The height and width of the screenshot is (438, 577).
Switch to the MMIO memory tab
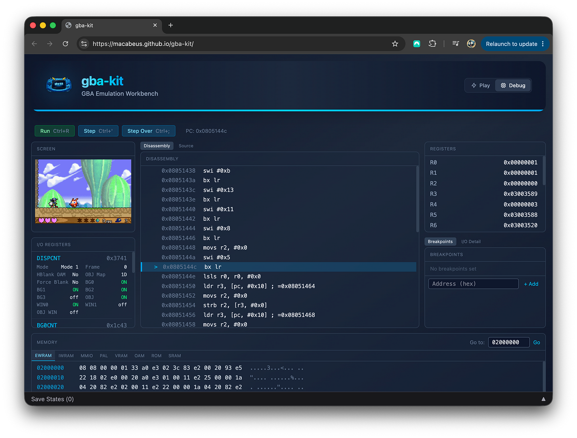point(87,356)
